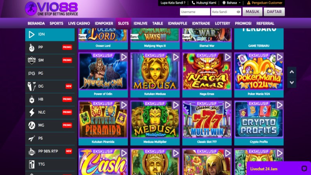Open the LIVE CASINO menu tab
Image resolution: width=311 pixels, height=175 pixels.
79,23
